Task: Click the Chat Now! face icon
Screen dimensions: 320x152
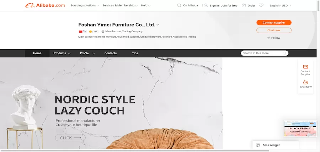Action: [x=305, y=83]
